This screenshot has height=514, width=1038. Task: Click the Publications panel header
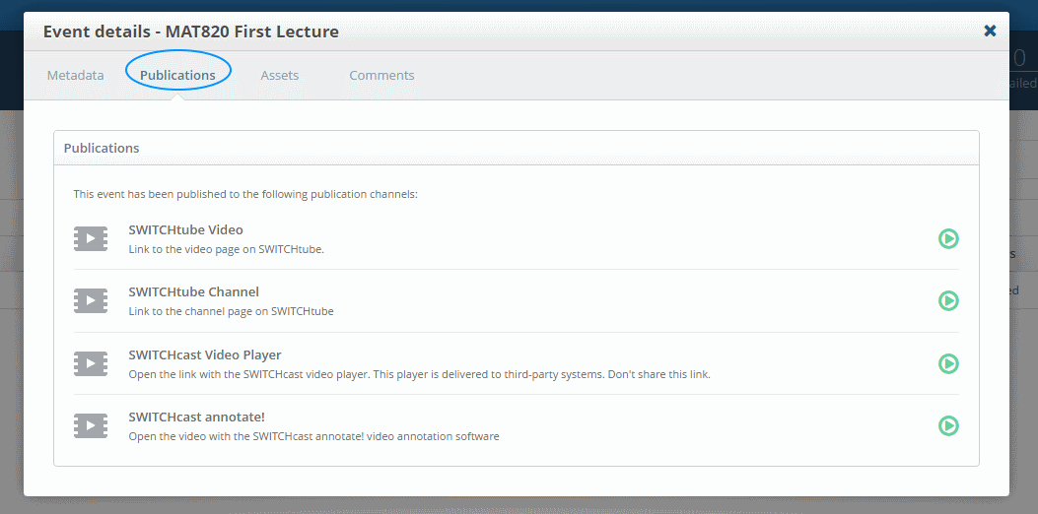pos(517,148)
